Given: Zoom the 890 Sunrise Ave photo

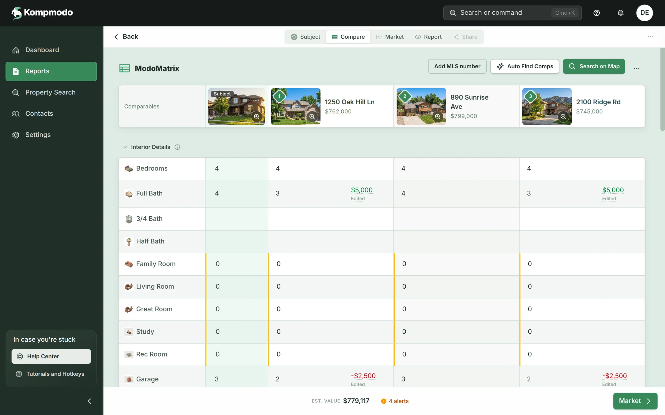Looking at the screenshot, I should [x=438, y=116].
